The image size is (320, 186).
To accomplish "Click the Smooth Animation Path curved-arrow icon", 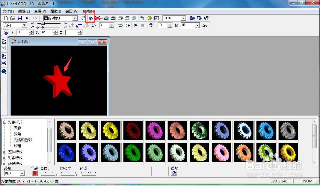I will tap(93, 25).
